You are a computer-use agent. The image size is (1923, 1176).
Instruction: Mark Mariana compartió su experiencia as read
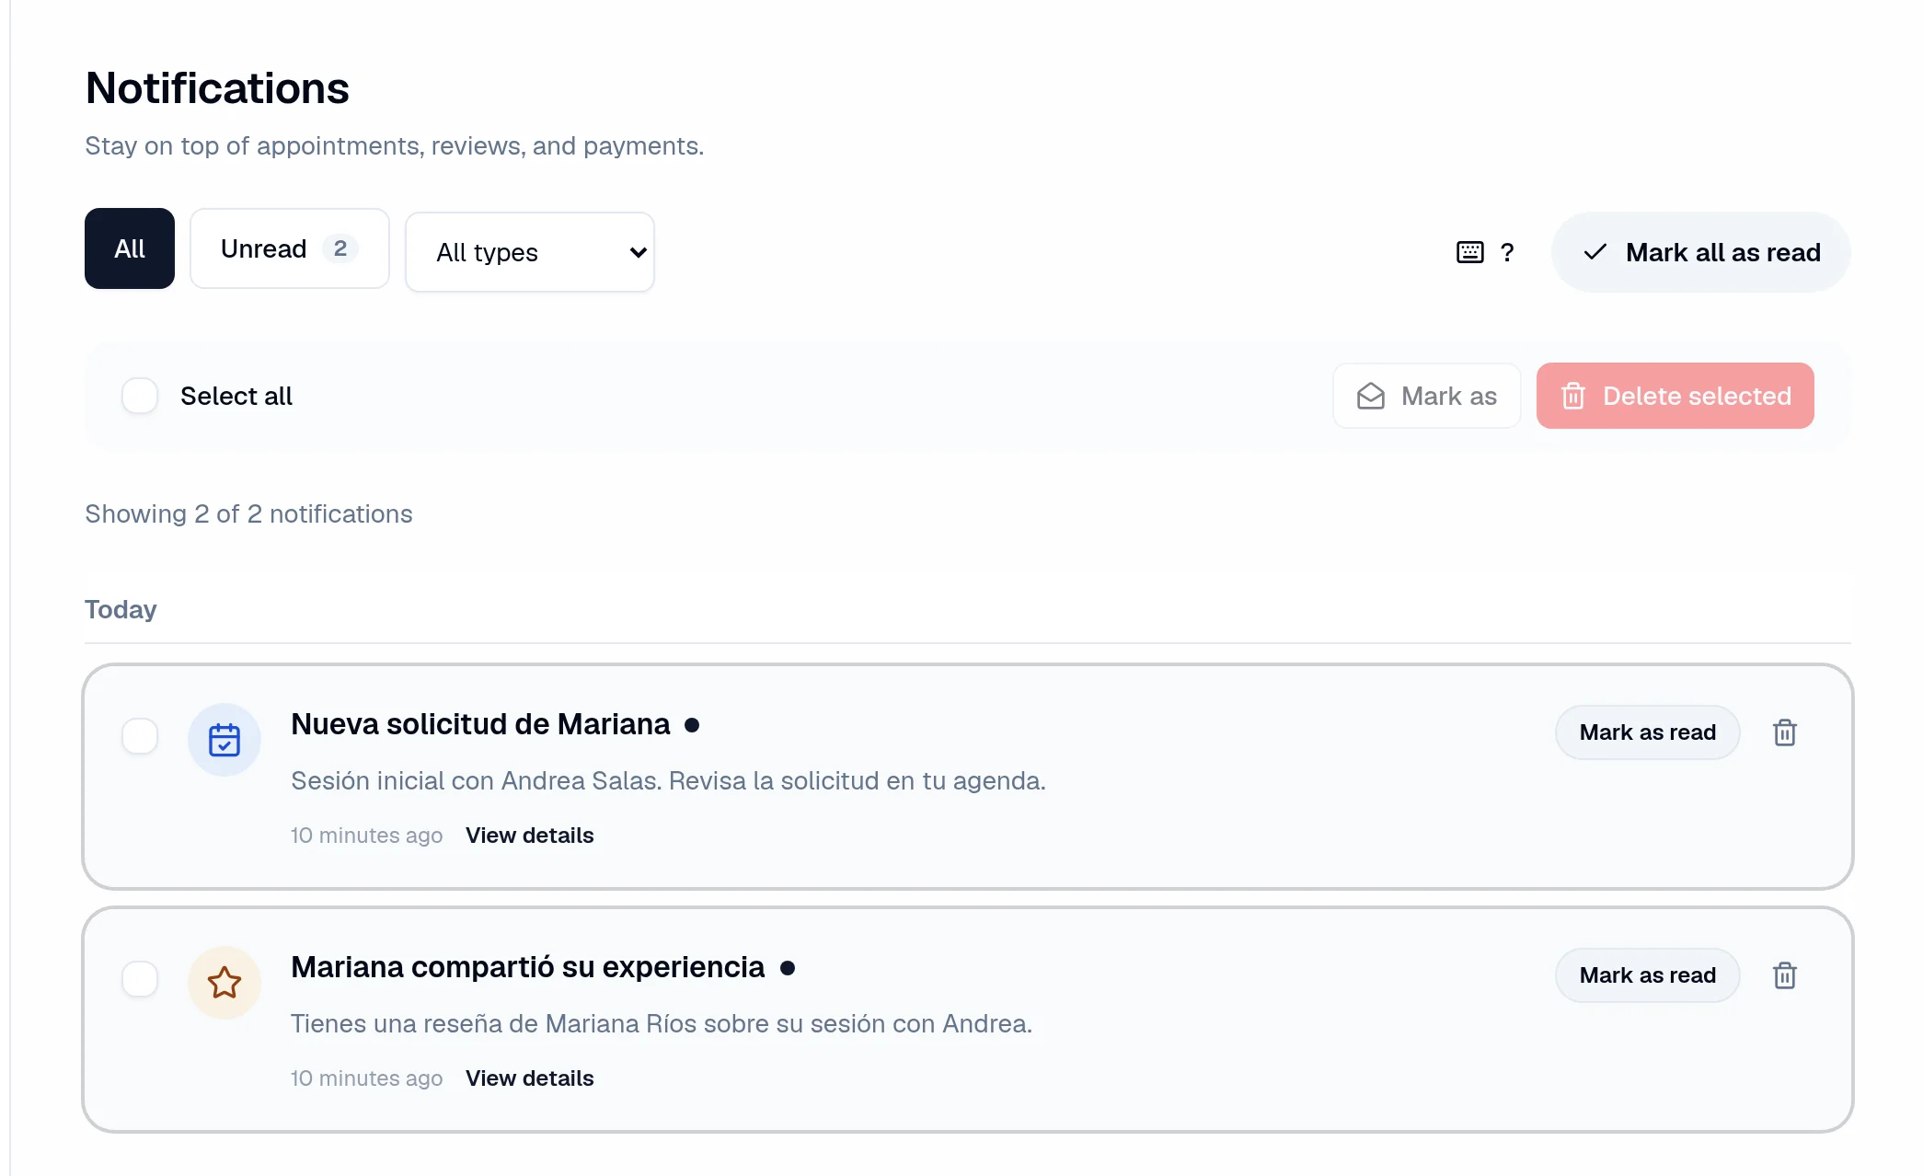coord(1647,975)
